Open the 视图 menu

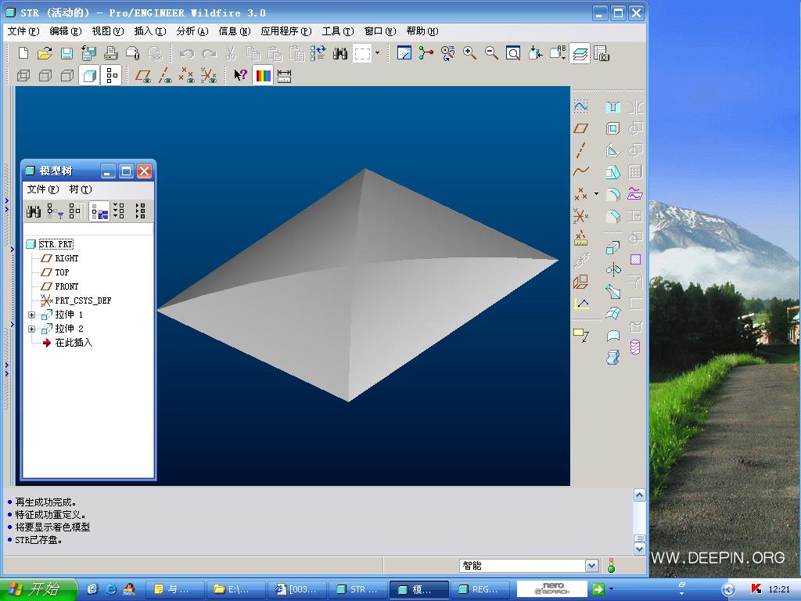point(108,31)
